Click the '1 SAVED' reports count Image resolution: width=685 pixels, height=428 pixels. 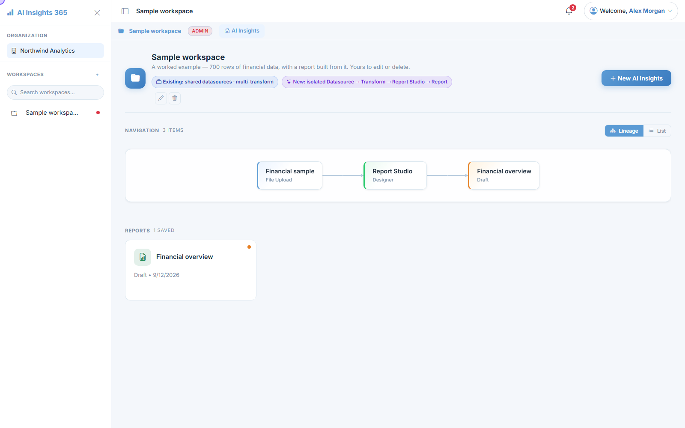point(164,230)
